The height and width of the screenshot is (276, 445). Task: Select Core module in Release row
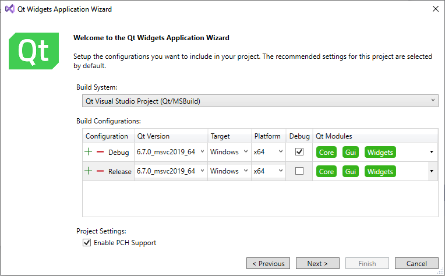[x=326, y=171]
